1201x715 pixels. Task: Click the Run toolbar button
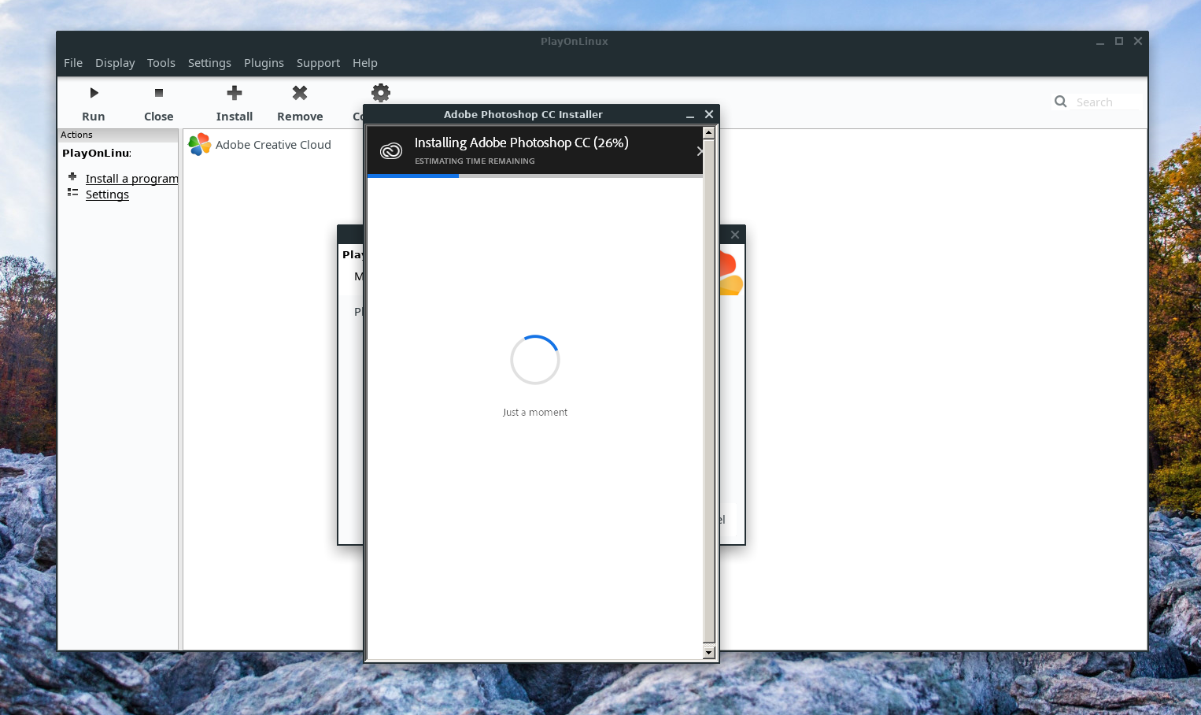[94, 103]
